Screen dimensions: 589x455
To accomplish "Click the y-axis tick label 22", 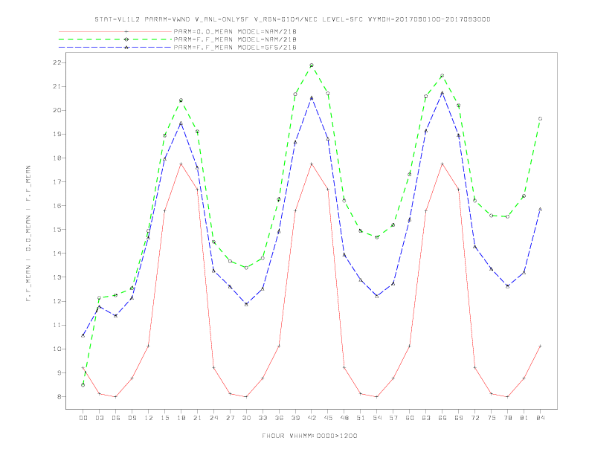I will (x=57, y=62).
